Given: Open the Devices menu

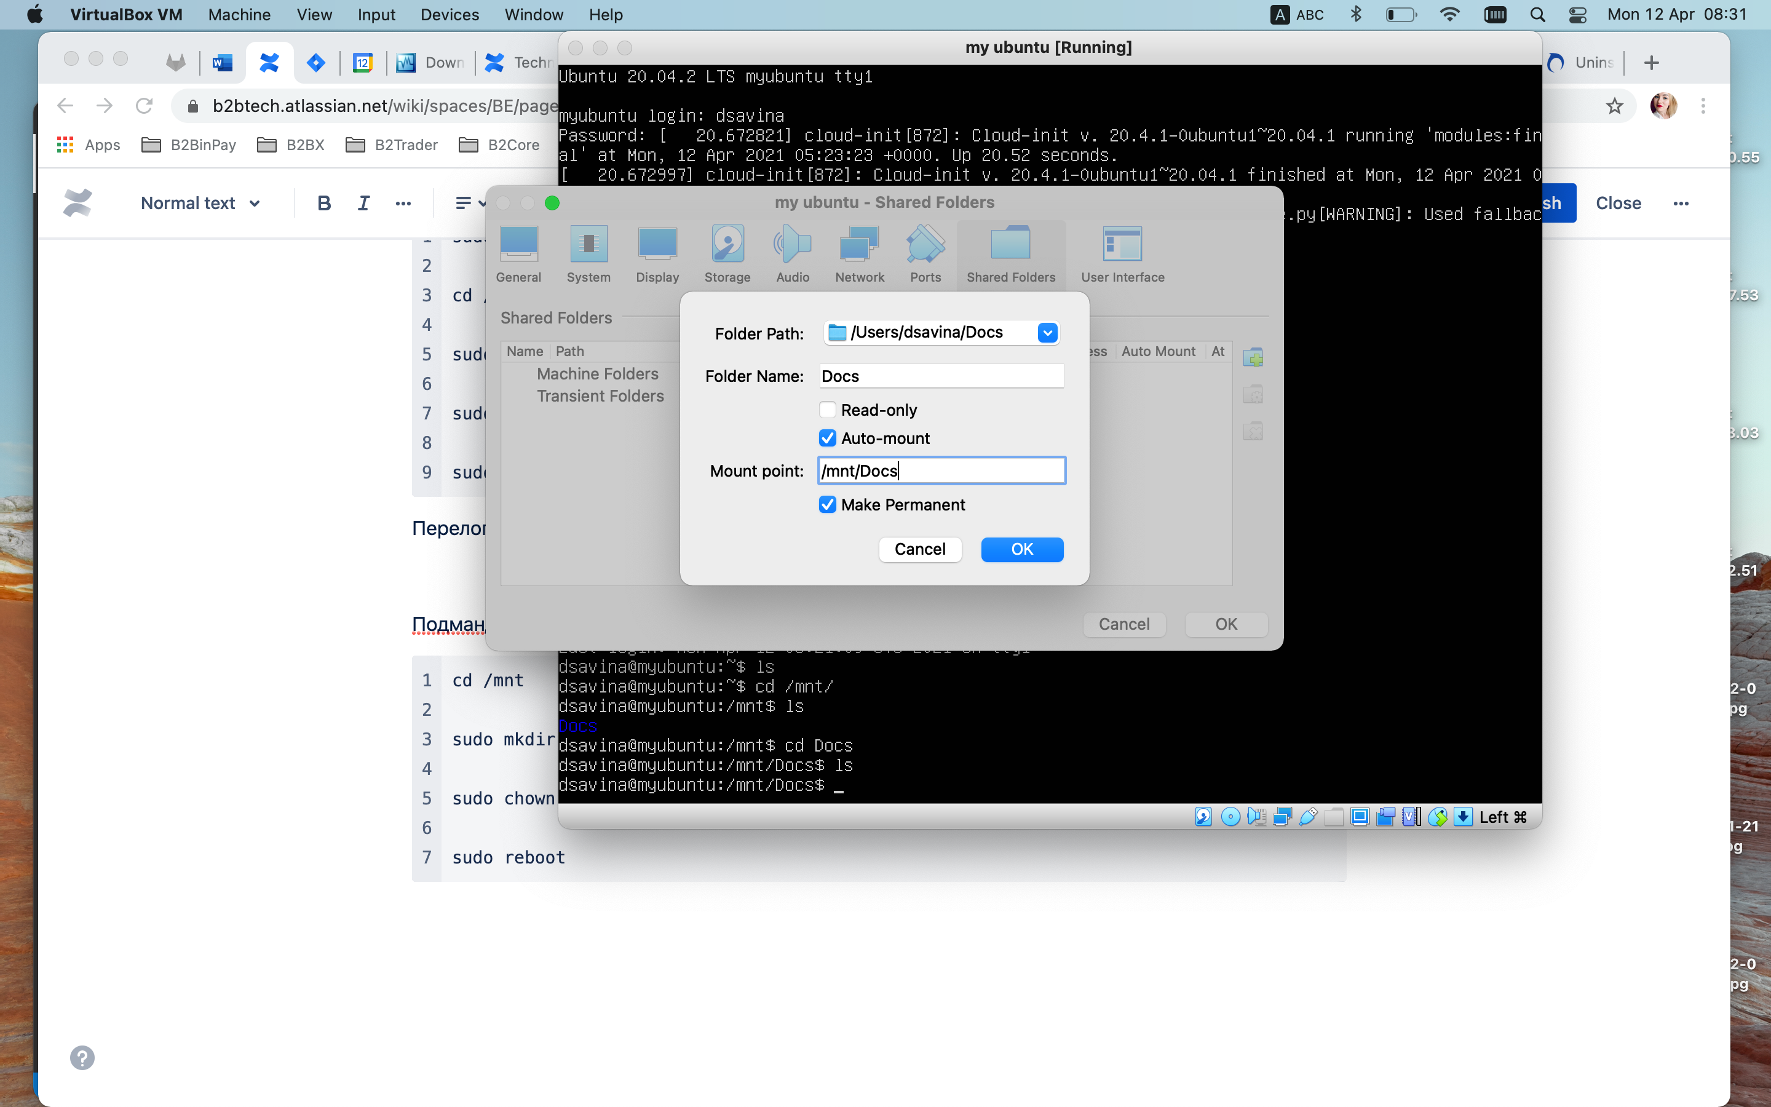Looking at the screenshot, I should (449, 15).
